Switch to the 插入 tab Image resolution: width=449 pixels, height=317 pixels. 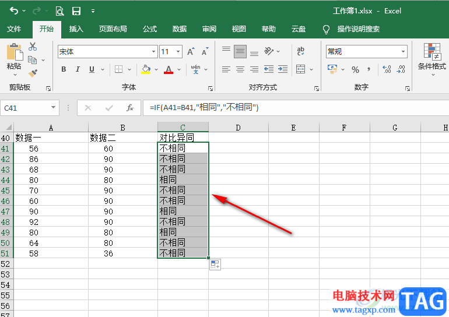pos(76,29)
